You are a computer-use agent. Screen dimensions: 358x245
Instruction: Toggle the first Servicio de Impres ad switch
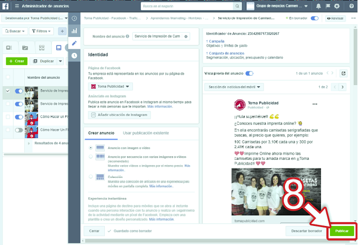(x=19, y=91)
